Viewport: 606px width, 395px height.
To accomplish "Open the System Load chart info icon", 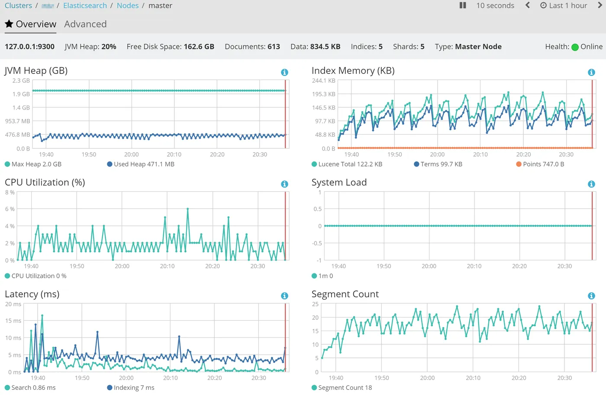I will point(591,184).
